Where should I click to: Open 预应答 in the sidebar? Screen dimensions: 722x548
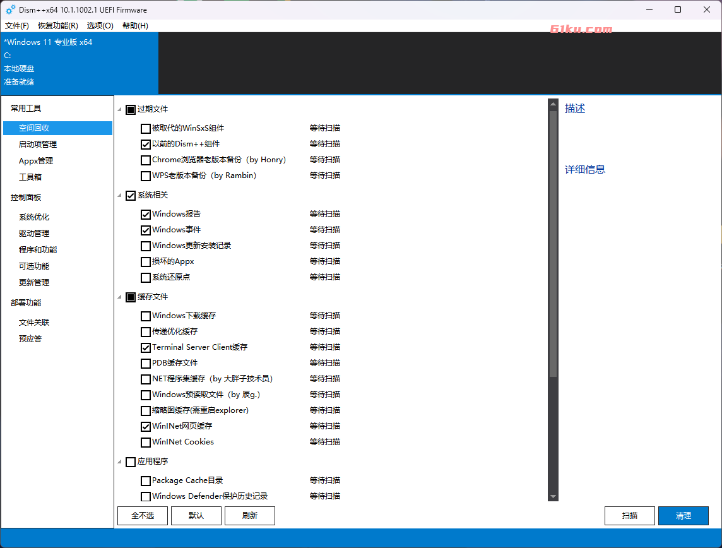click(x=30, y=338)
